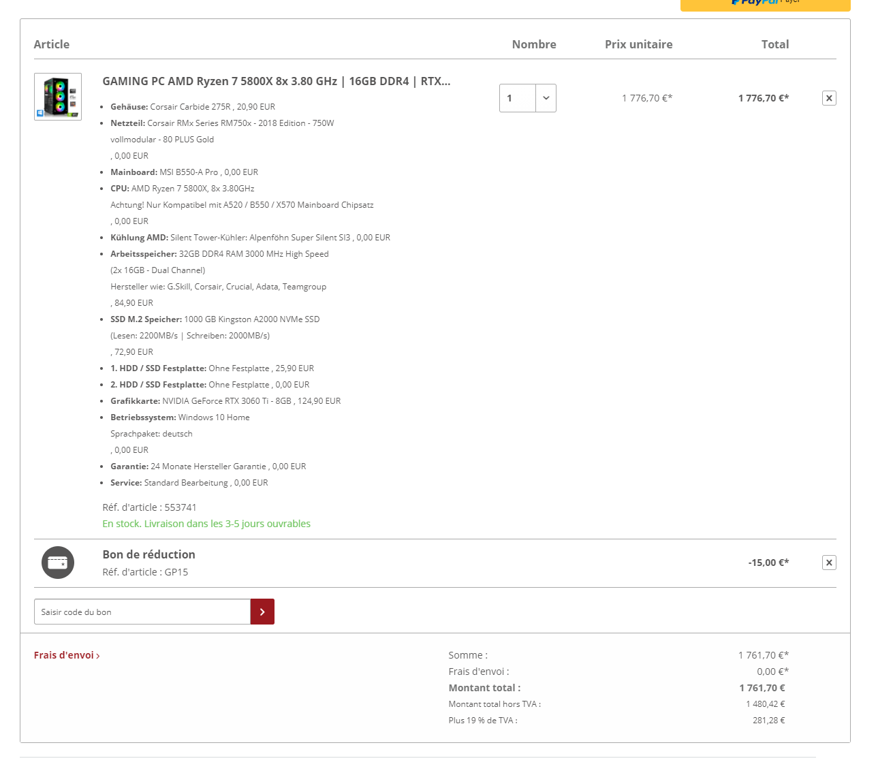Open the gaming PC product thumbnail
Viewport: 878px width, 758px height.
pos(58,97)
